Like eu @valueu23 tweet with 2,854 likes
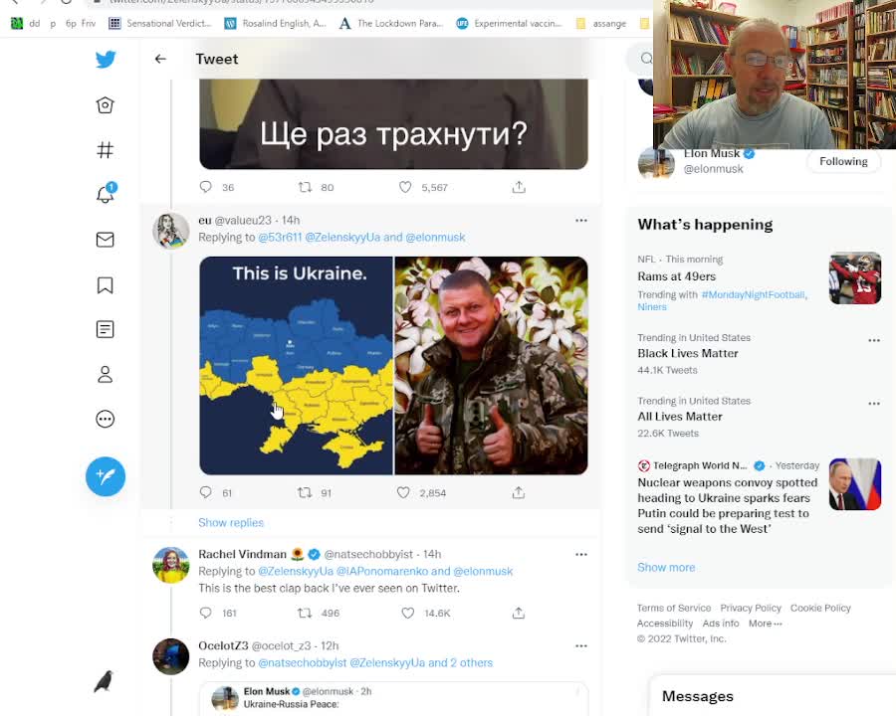This screenshot has width=896, height=716. [403, 492]
